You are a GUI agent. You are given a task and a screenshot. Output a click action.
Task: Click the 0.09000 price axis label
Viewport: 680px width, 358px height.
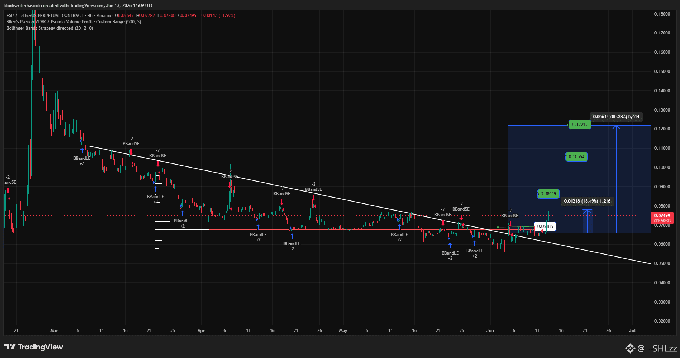click(662, 187)
